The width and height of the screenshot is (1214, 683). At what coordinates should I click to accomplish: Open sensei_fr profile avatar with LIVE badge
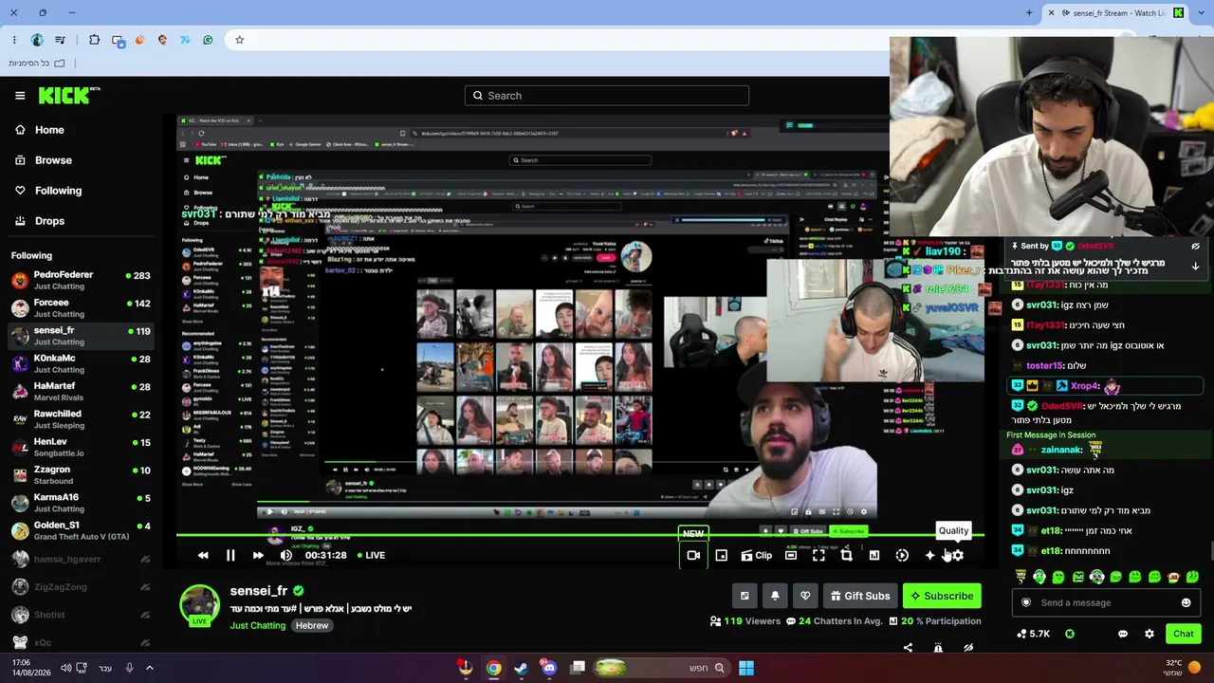[x=200, y=605]
